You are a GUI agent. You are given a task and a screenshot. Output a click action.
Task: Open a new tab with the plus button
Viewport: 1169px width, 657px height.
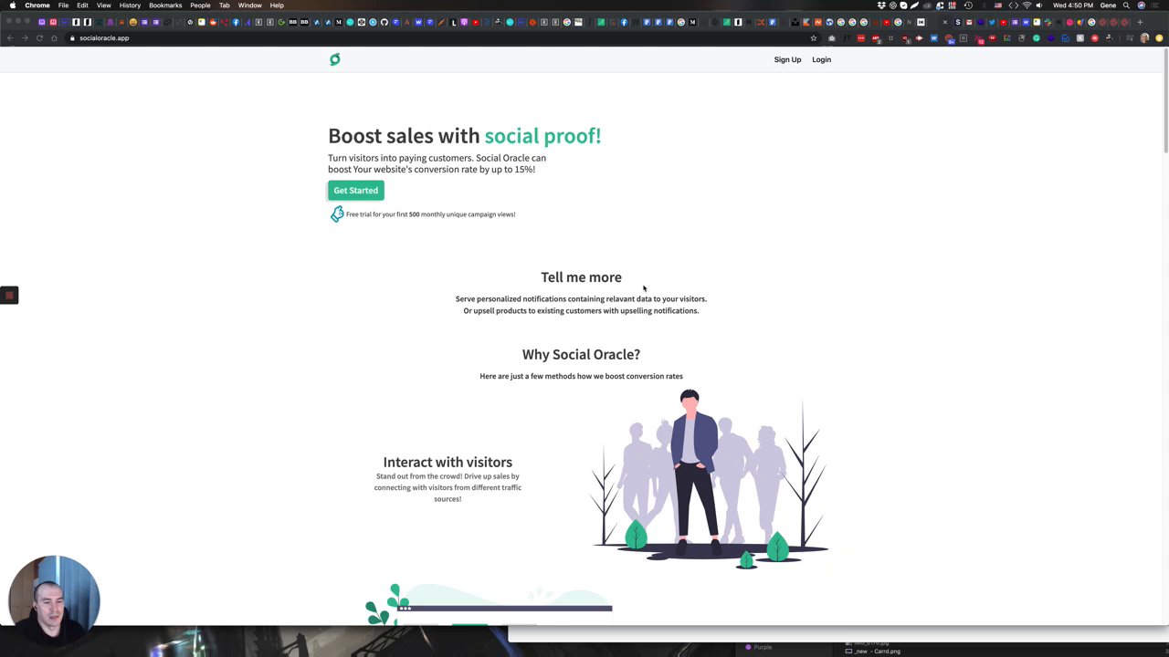click(1140, 22)
